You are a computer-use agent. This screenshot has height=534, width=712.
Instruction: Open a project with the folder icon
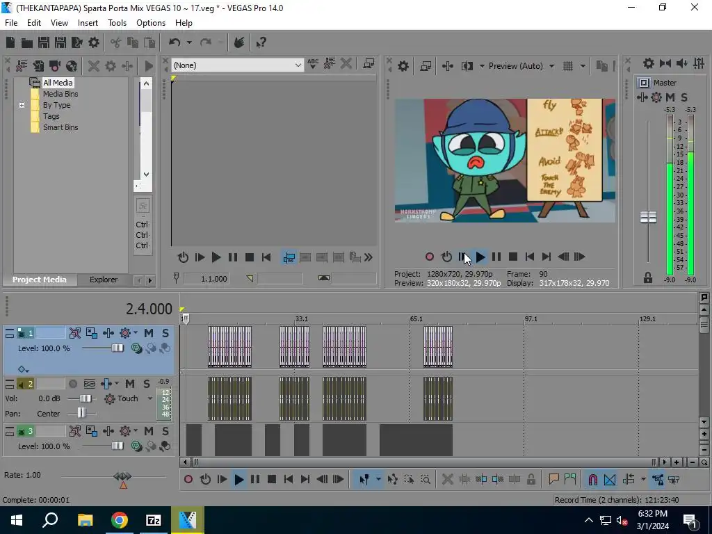27,42
